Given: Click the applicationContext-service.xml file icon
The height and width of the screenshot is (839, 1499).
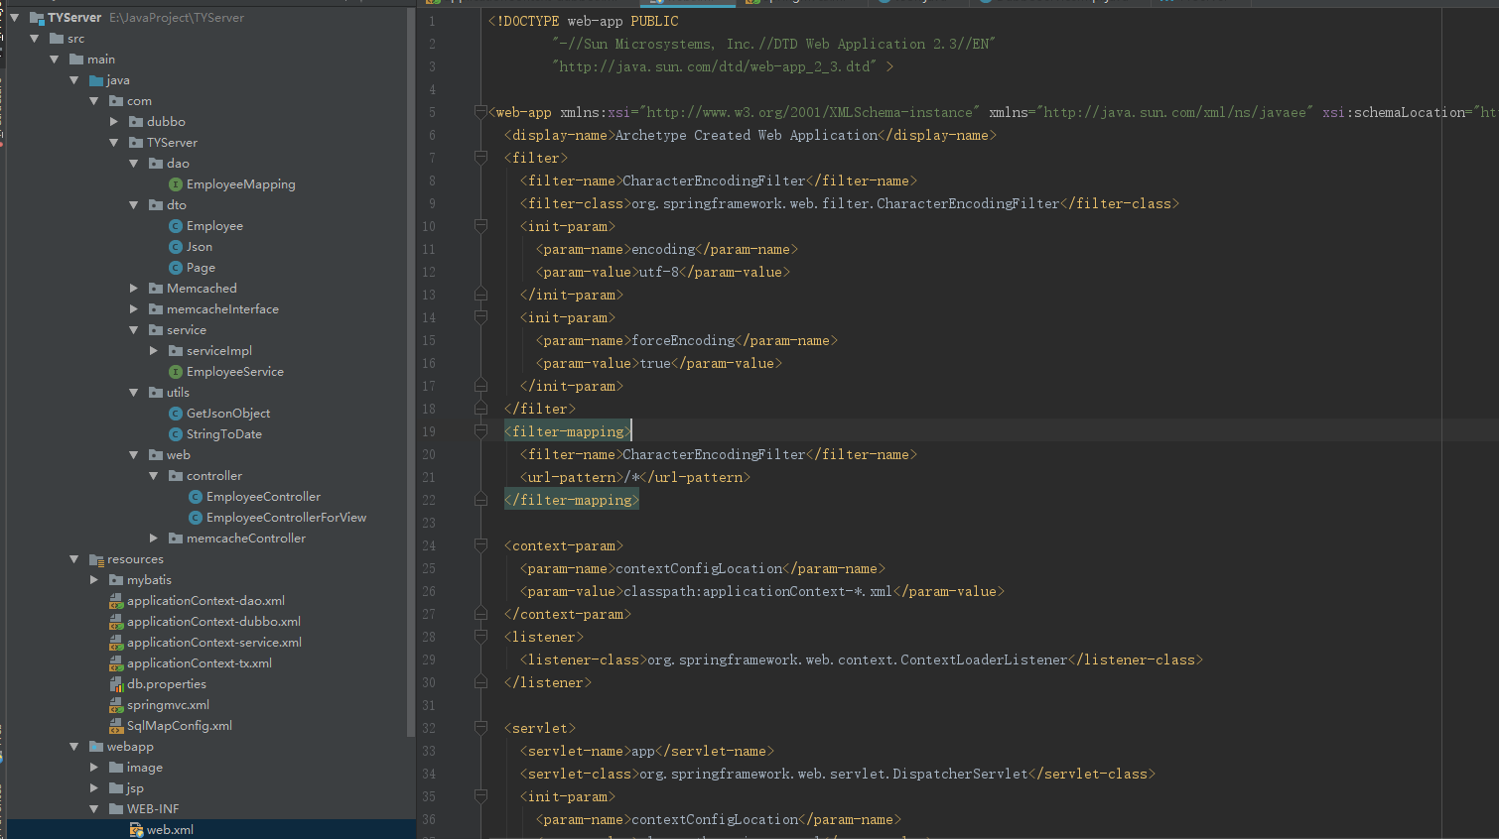Looking at the screenshot, I should (116, 643).
